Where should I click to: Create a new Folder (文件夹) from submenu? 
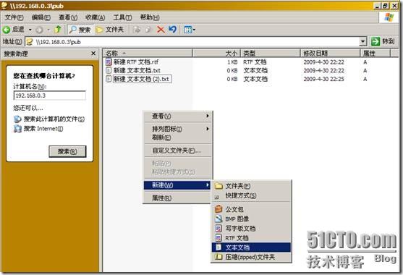(251, 186)
